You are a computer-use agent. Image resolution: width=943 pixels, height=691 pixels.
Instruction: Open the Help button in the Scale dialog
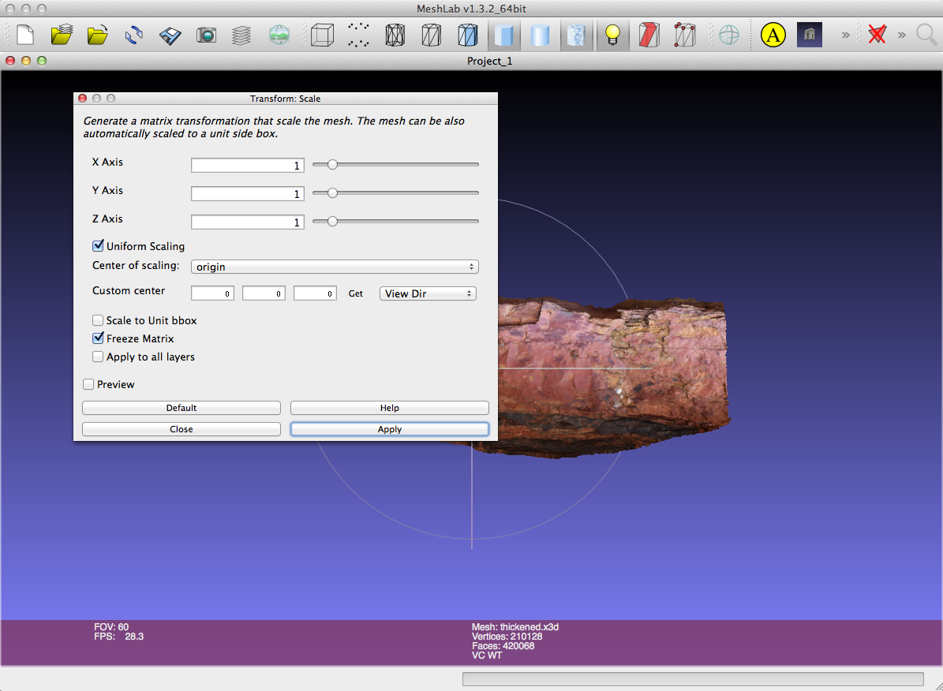pos(389,408)
